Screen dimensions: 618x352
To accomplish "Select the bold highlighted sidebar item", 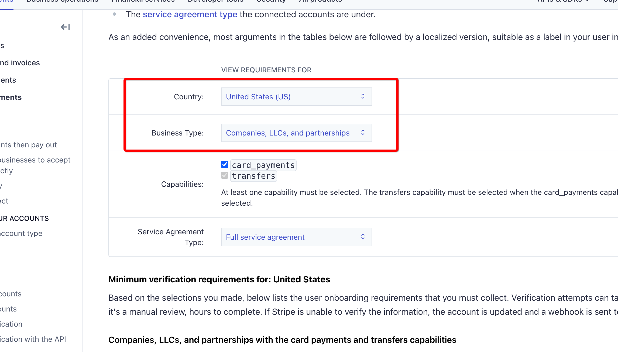I will pyautogui.click(x=11, y=97).
